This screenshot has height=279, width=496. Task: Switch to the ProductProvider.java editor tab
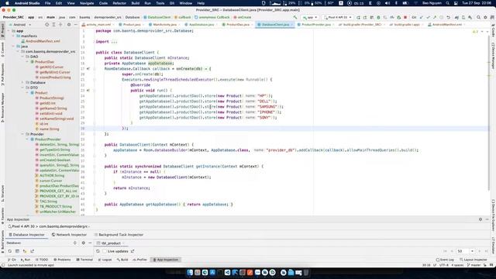coord(316,24)
